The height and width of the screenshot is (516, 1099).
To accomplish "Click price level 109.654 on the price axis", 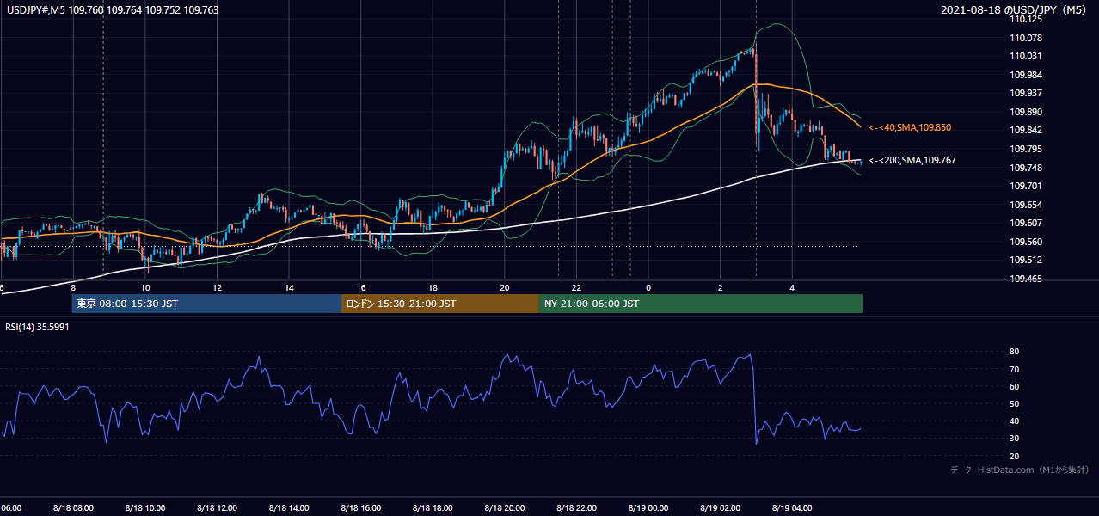I will pyautogui.click(x=1027, y=205).
